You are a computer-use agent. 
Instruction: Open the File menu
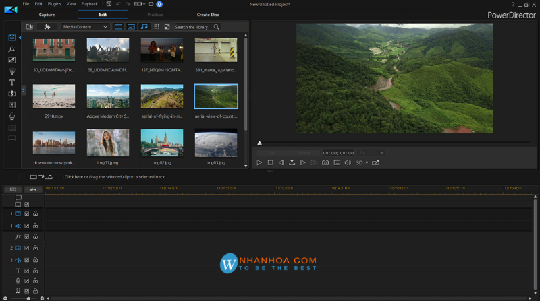[x=26, y=4]
